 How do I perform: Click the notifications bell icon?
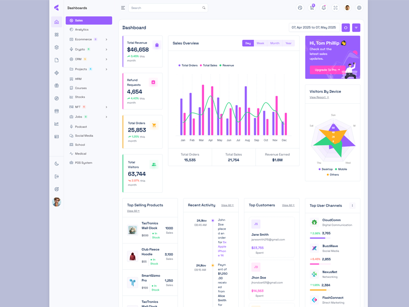tap(324, 8)
